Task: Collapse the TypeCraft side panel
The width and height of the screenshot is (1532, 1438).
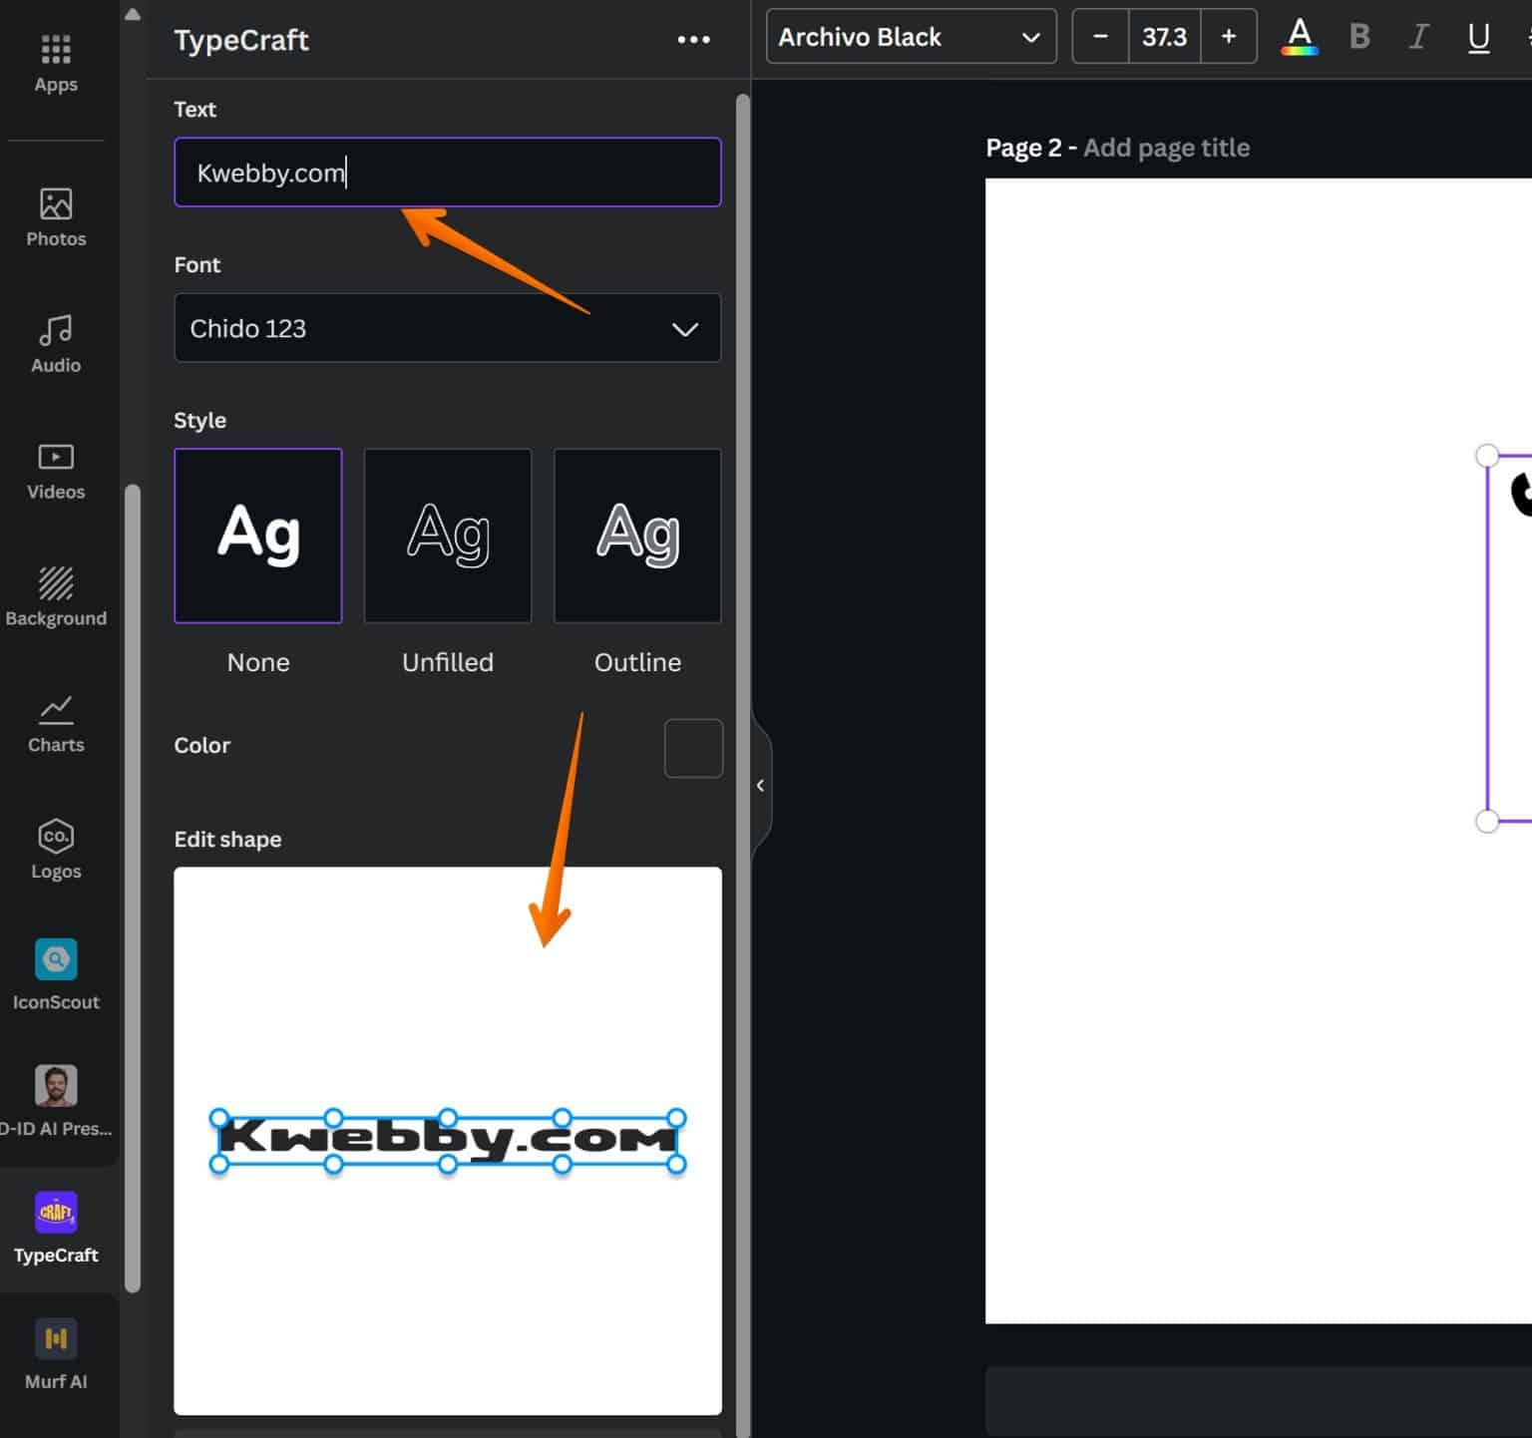Action: [760, 785]
